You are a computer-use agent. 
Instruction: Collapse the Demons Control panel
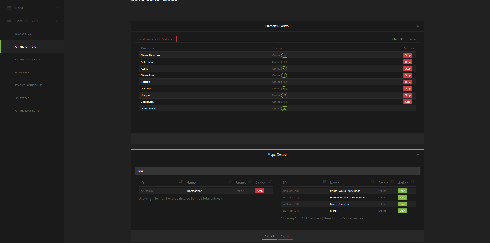418,26
